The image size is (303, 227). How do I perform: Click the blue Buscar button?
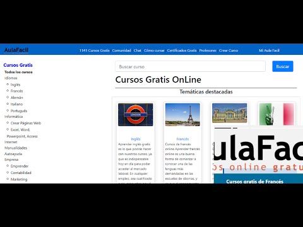coord(283,66)
